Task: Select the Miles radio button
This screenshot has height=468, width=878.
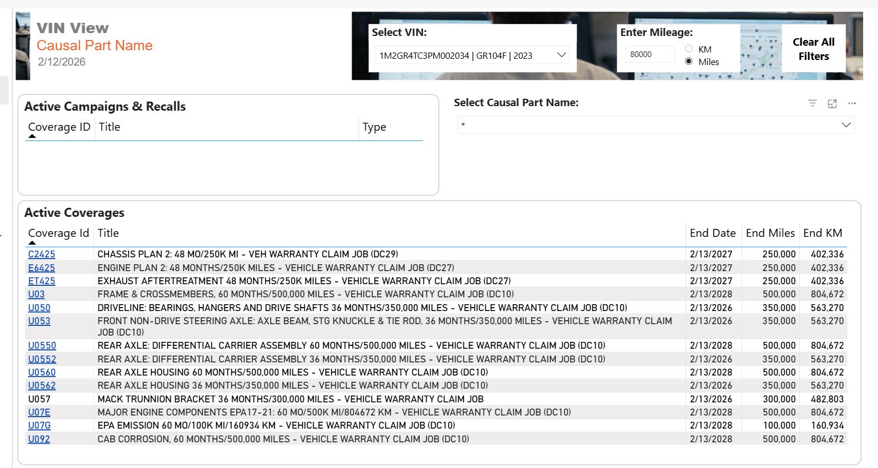Action: coord(688,62)
